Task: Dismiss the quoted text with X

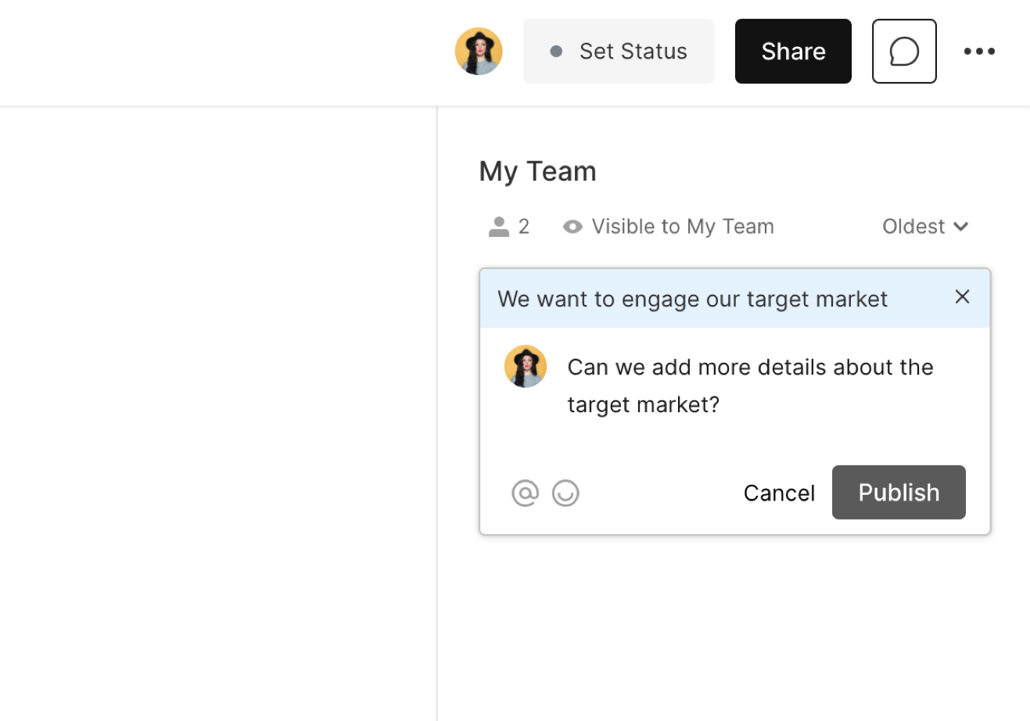Action: pyautogui.click(x=962, y=297)
